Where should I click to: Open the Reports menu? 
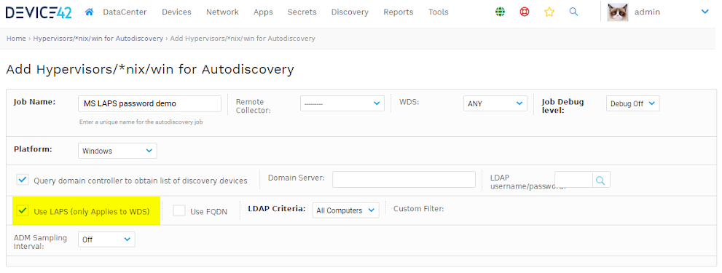(399, 12)
